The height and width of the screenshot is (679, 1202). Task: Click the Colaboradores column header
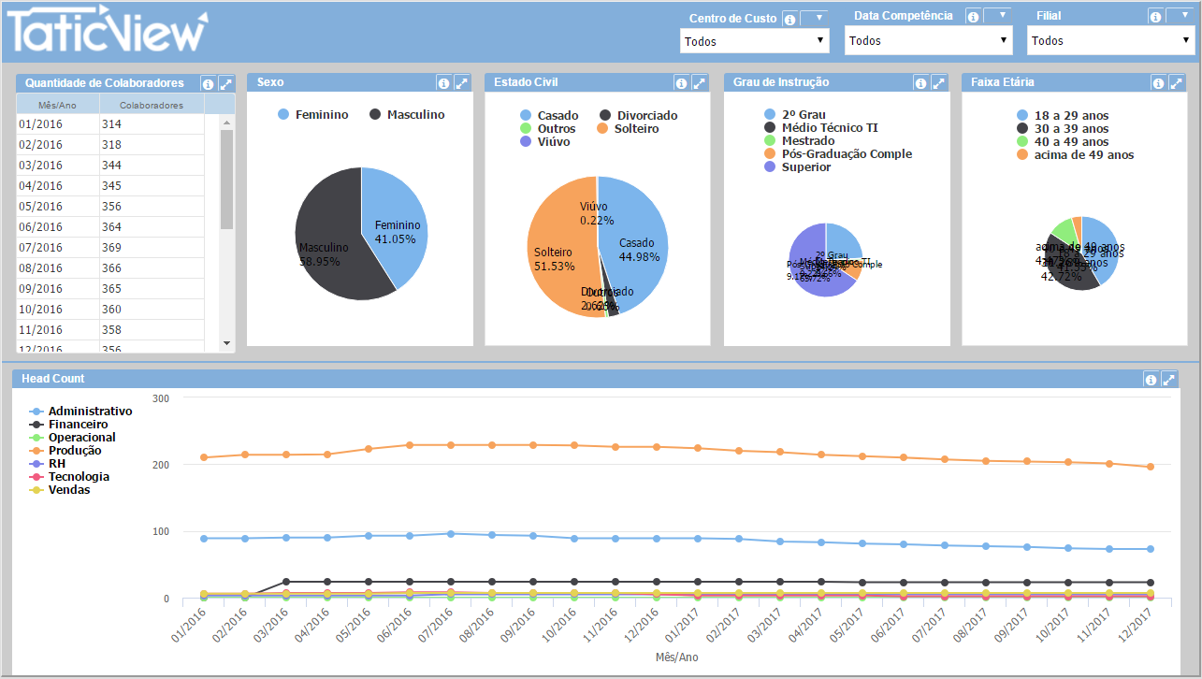151,105
